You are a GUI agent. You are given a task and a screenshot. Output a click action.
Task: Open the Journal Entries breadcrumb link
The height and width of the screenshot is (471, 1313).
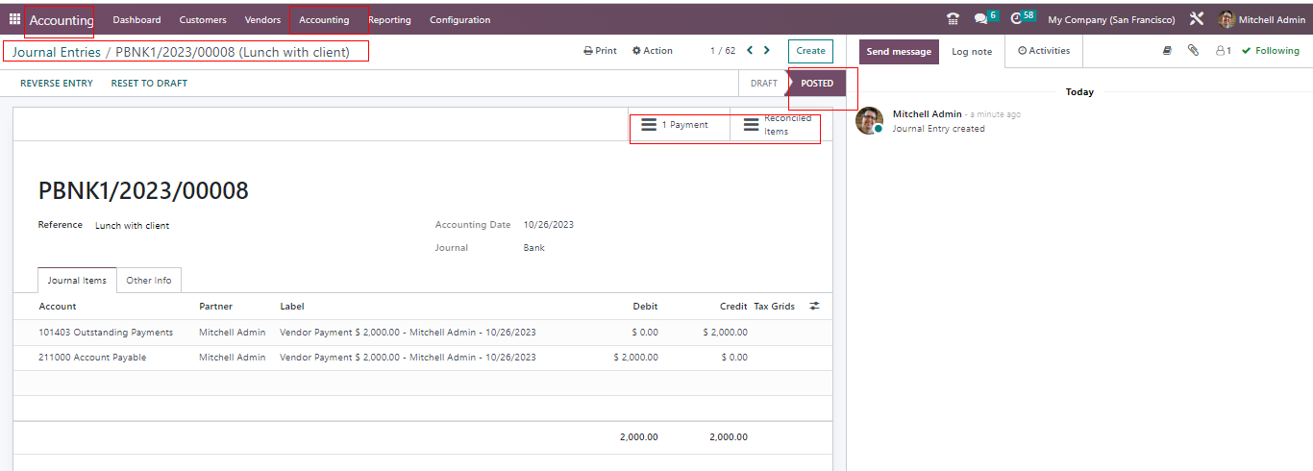(x=57, y=52)
